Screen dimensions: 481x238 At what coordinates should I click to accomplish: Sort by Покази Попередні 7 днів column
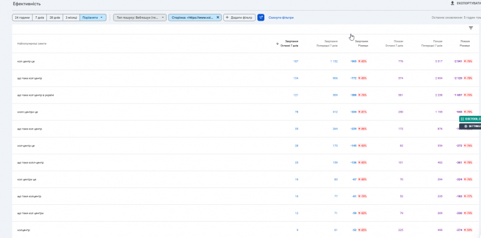click(432, 44)
